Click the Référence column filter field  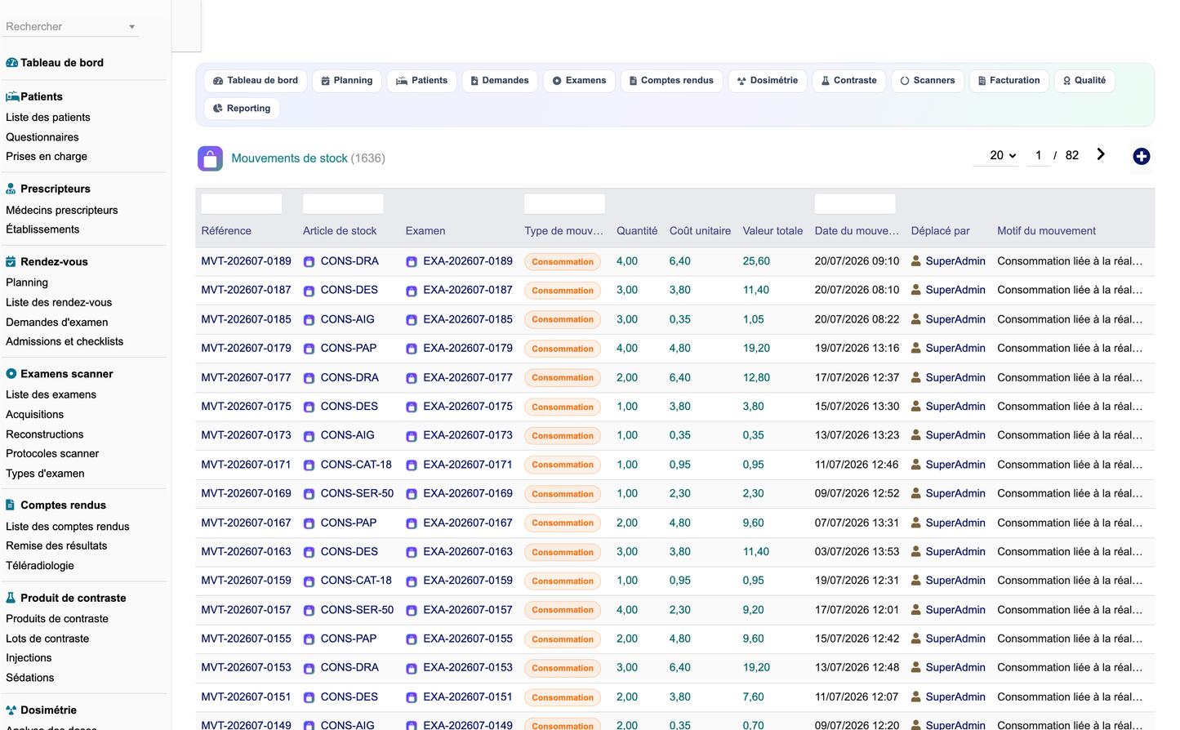[x=242, y=204]
